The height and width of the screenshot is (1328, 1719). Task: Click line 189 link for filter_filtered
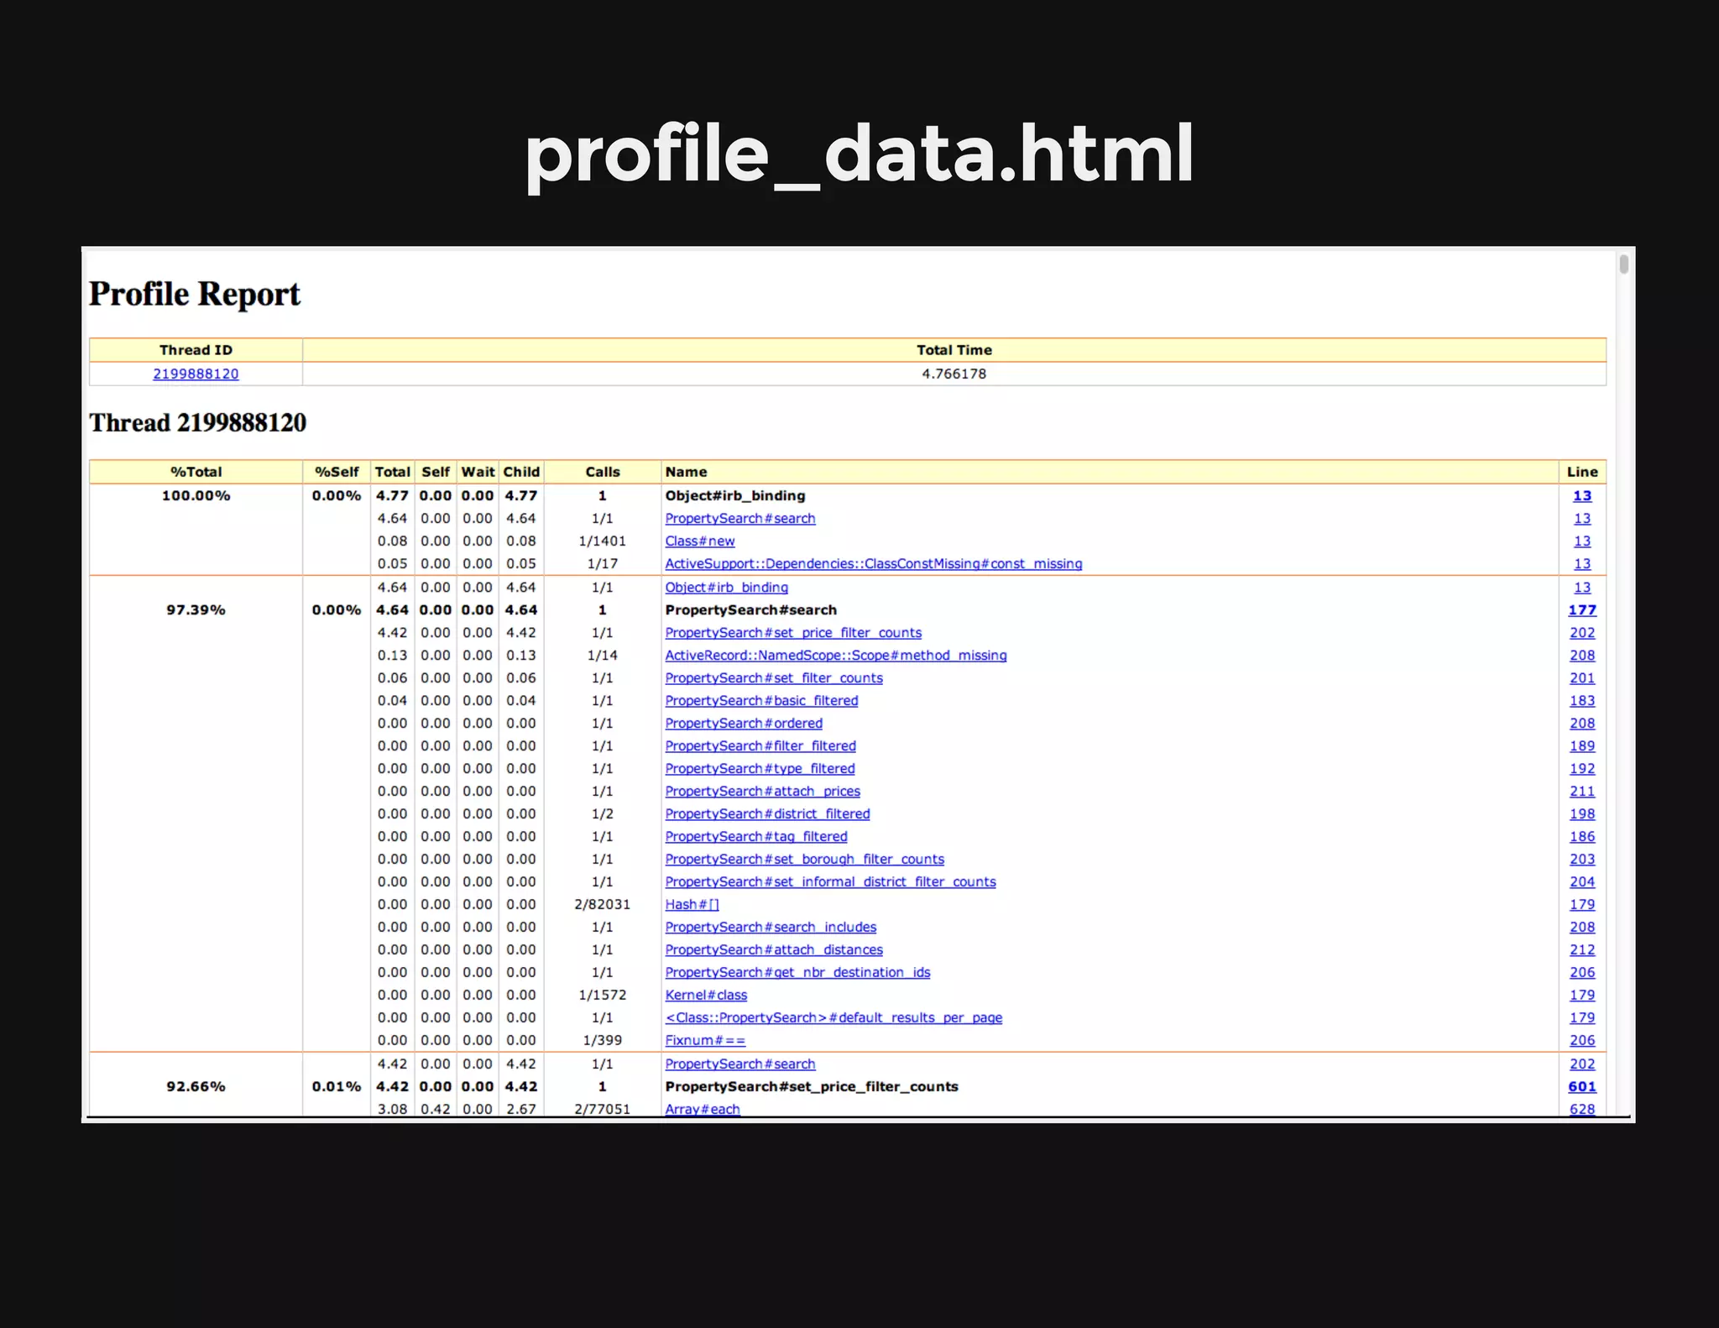click(1582, 746)
